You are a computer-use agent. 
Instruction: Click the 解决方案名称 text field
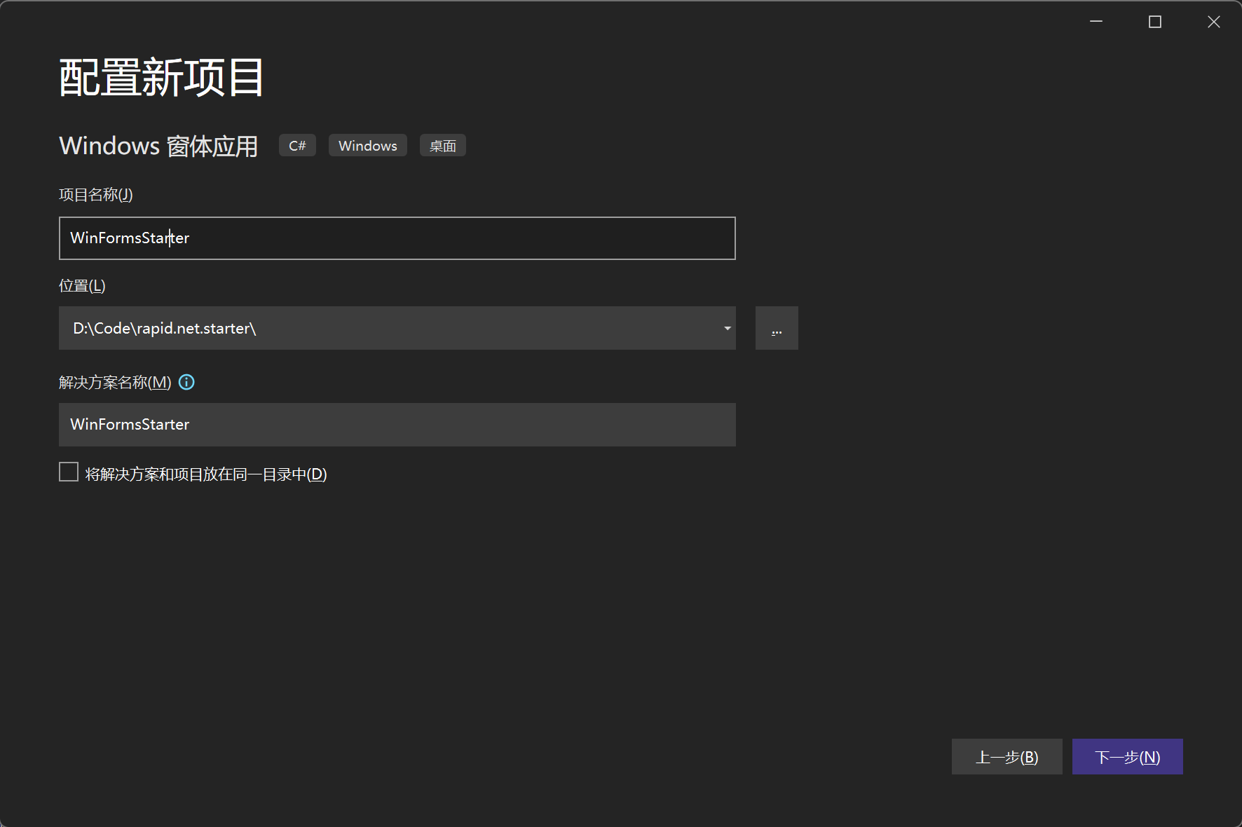pyautogui.click(x=397, y=425)
